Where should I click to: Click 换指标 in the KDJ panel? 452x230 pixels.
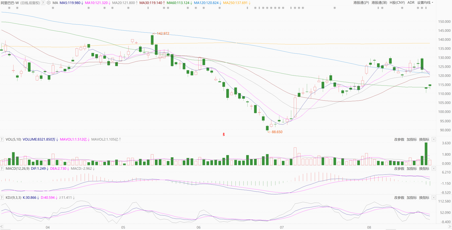point(424,198)
